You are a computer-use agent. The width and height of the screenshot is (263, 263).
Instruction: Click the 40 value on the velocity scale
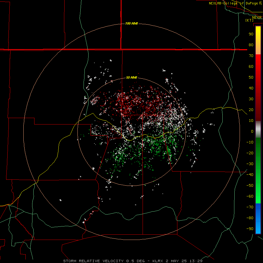(251, 88)
